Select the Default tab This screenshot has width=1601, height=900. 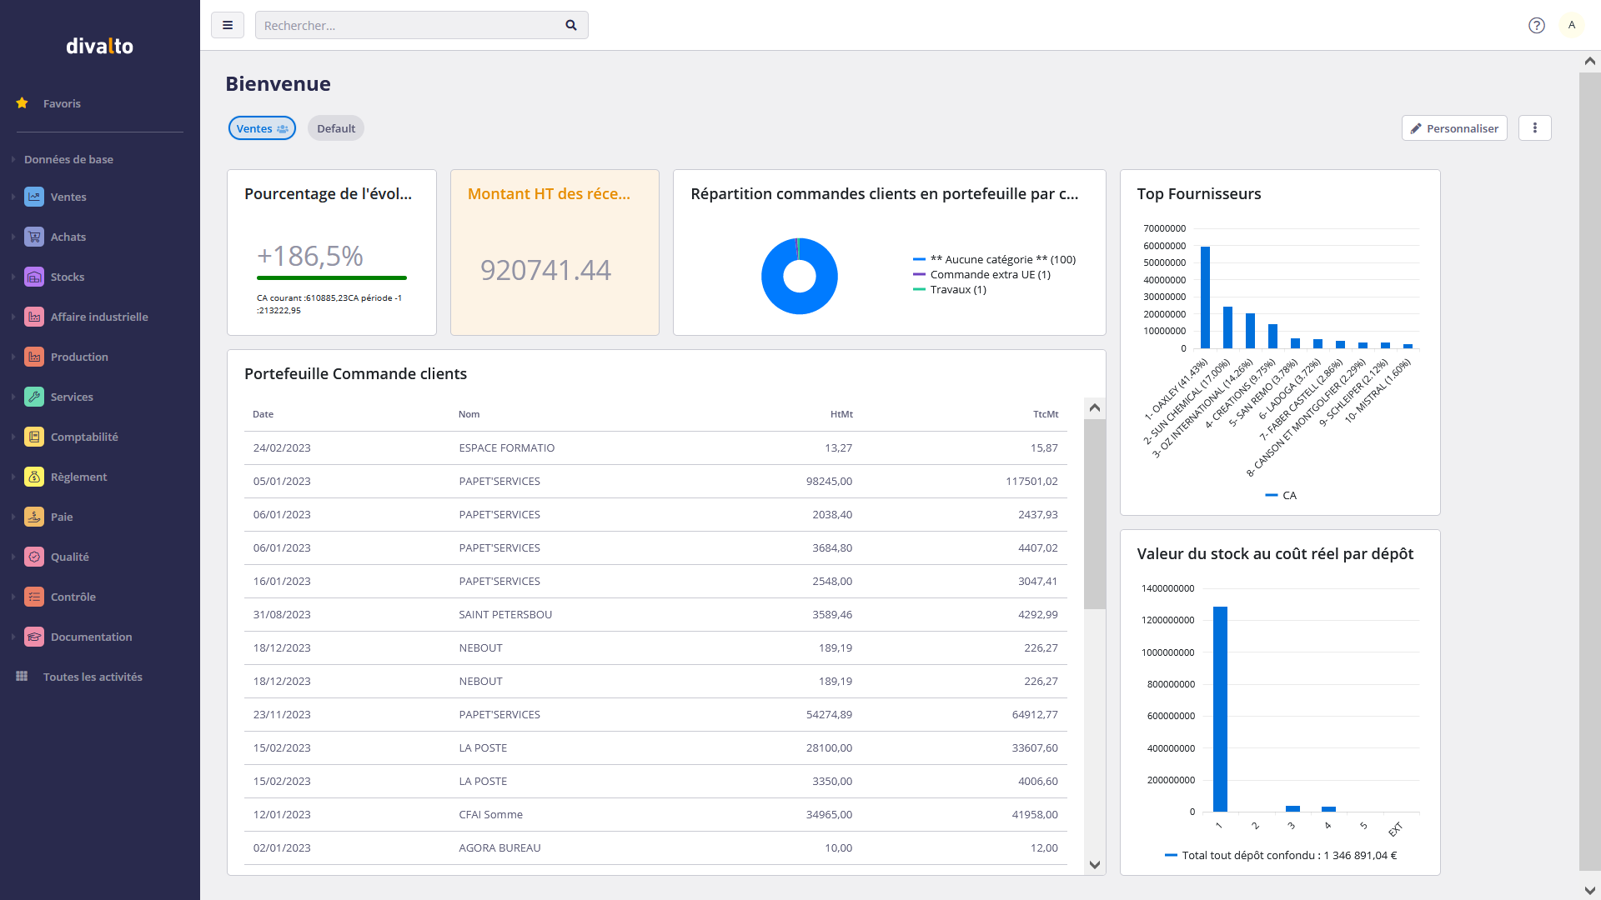(337, 128)
